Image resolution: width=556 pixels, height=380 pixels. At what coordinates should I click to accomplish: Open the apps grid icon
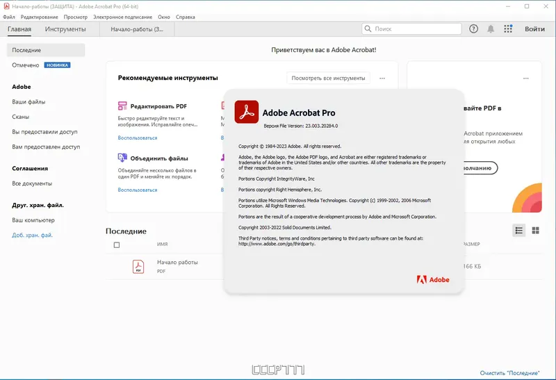point(508,28)
